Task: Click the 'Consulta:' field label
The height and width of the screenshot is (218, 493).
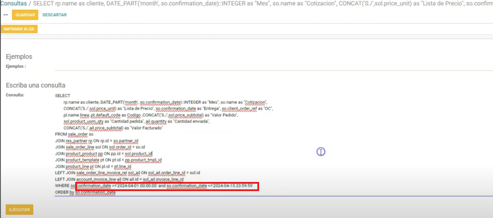Action: pyautogui.click(x=15, y=95)
